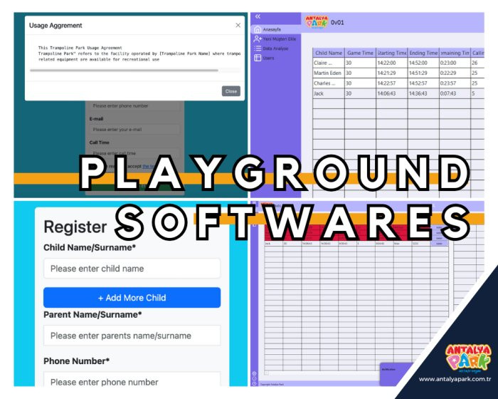498x399 pixels.
Task: Click the dimmed phone number field behind the dialog
Action: click(134, 105)
